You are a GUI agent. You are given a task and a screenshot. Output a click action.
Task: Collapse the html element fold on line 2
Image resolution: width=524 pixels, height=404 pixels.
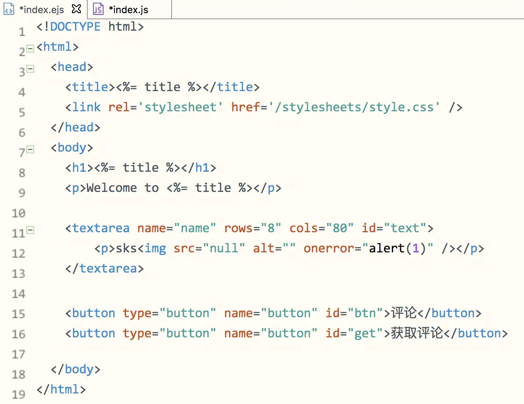click(x=30, y=49)
